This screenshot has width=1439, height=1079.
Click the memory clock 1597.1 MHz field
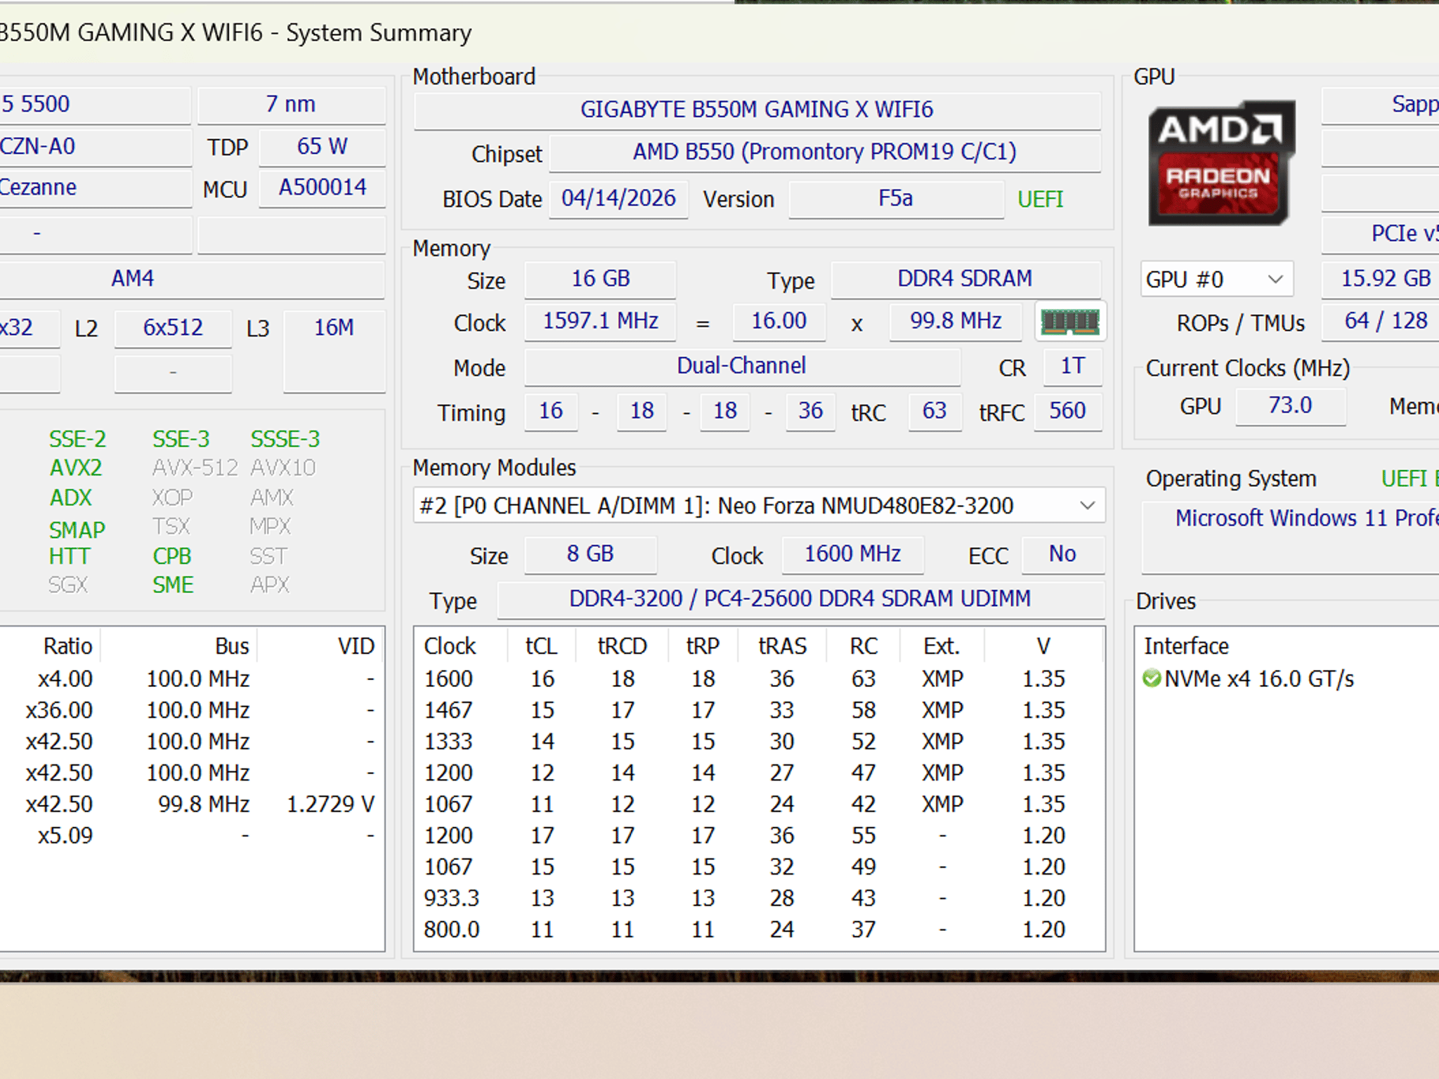[x=600, y=321]
